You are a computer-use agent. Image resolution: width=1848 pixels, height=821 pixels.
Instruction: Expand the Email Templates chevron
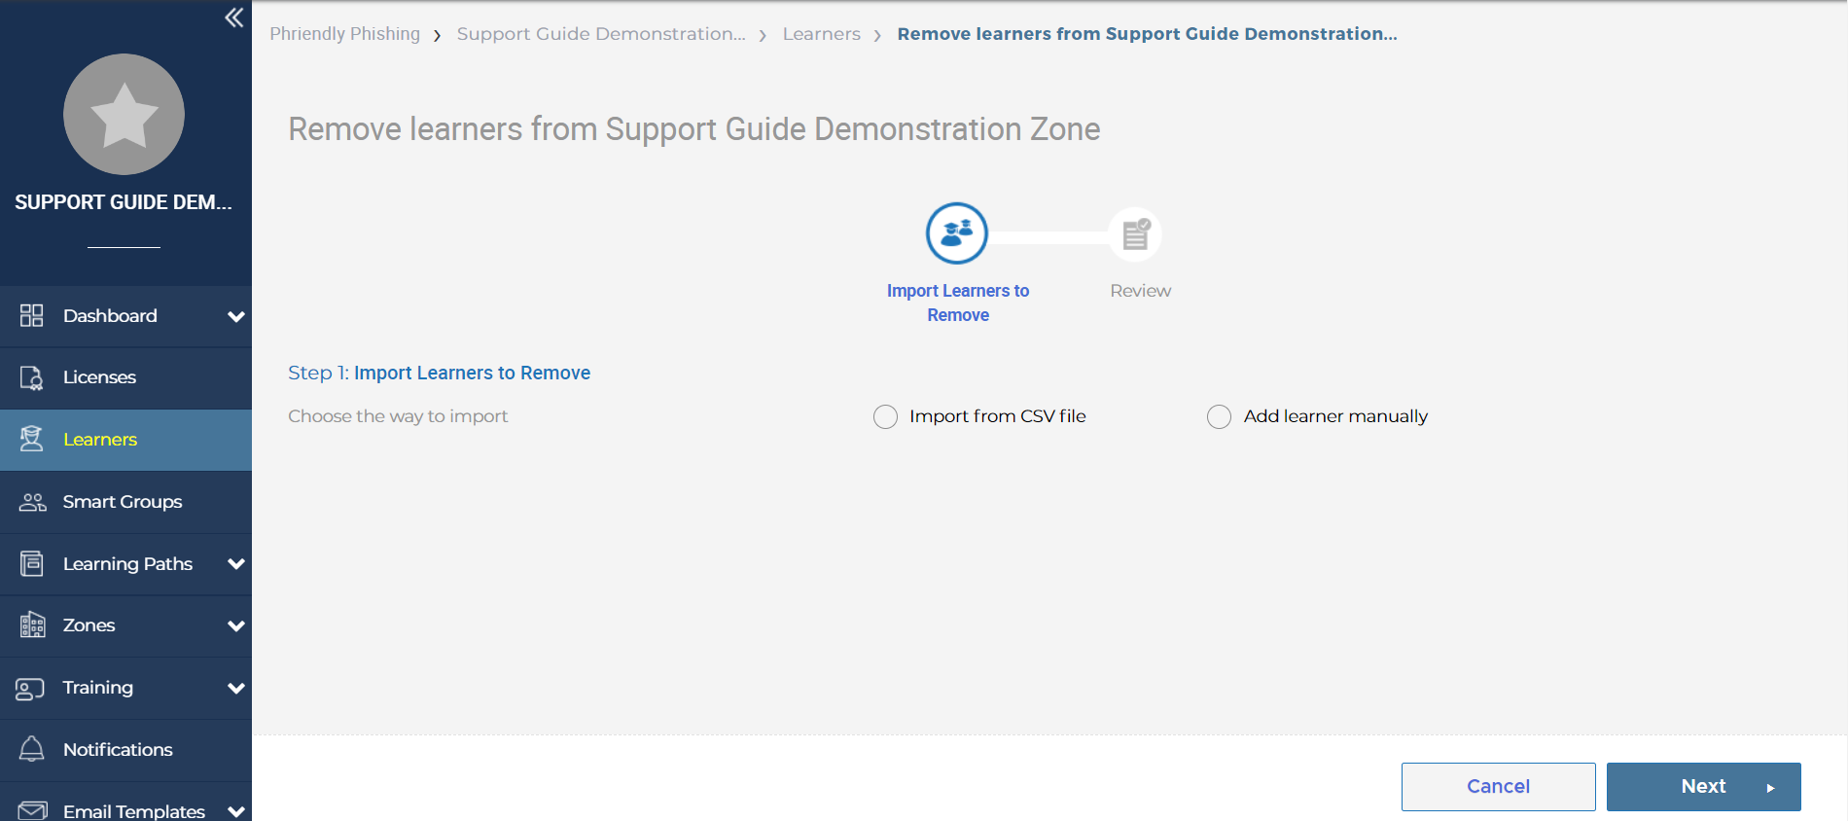click(235, 811)
